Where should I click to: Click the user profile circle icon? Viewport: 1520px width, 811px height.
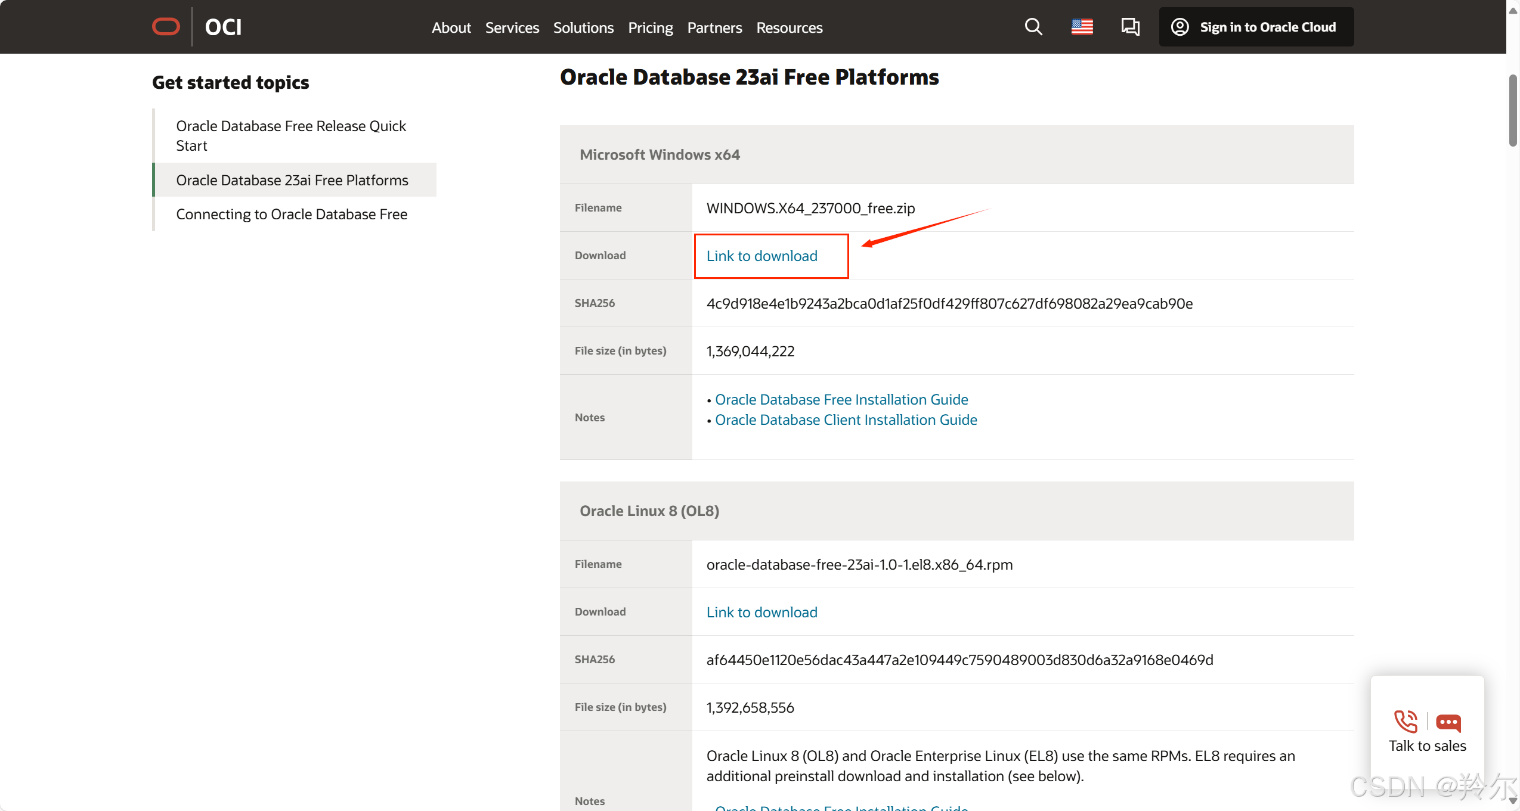point(1180,27)
